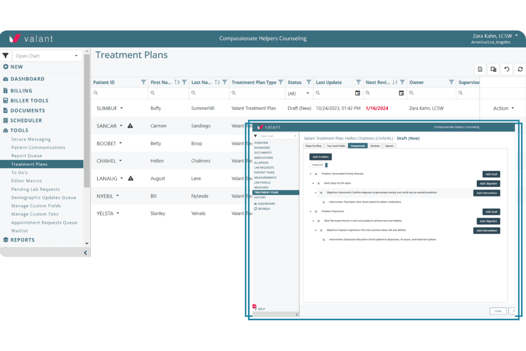Image resolution: width=526 pixels, height=351 pixels.
Task: Click the warning triangle next to SANCAR
Action: [x=130, y=126]
